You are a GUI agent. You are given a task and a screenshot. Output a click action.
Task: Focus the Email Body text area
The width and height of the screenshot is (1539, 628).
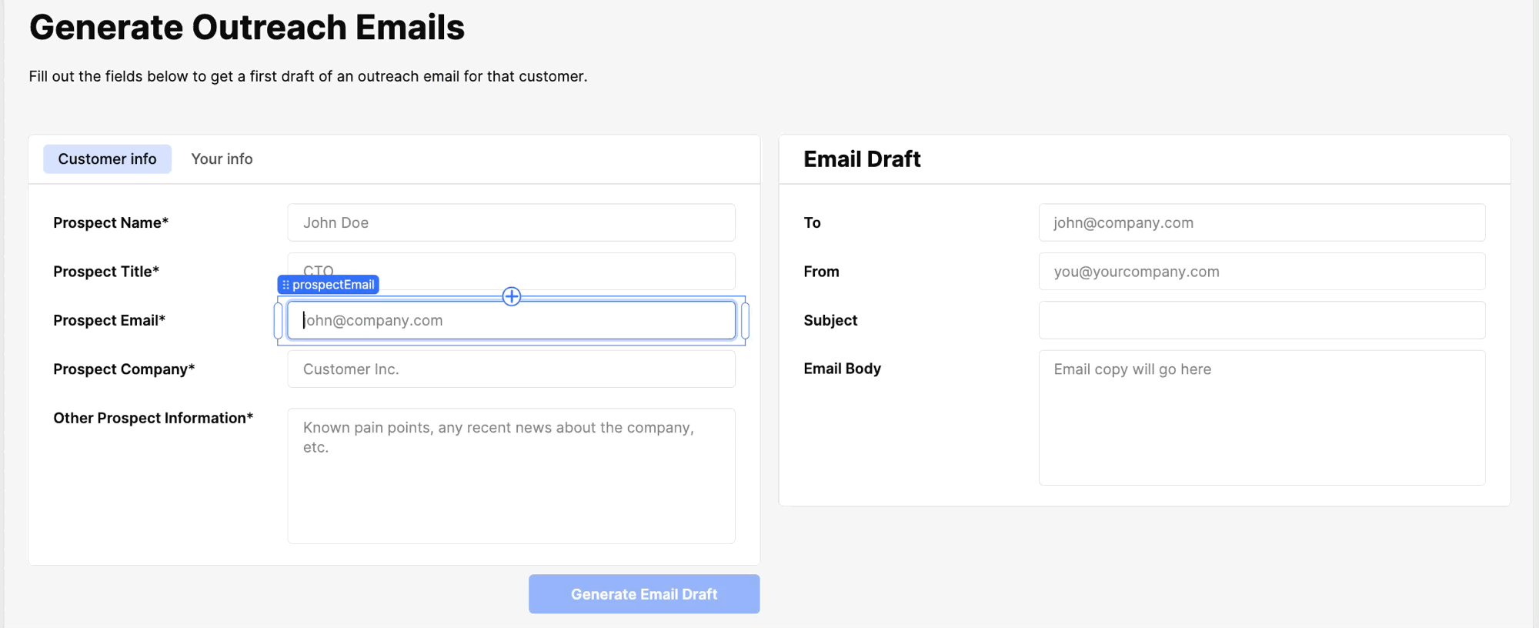(1261, 417)
